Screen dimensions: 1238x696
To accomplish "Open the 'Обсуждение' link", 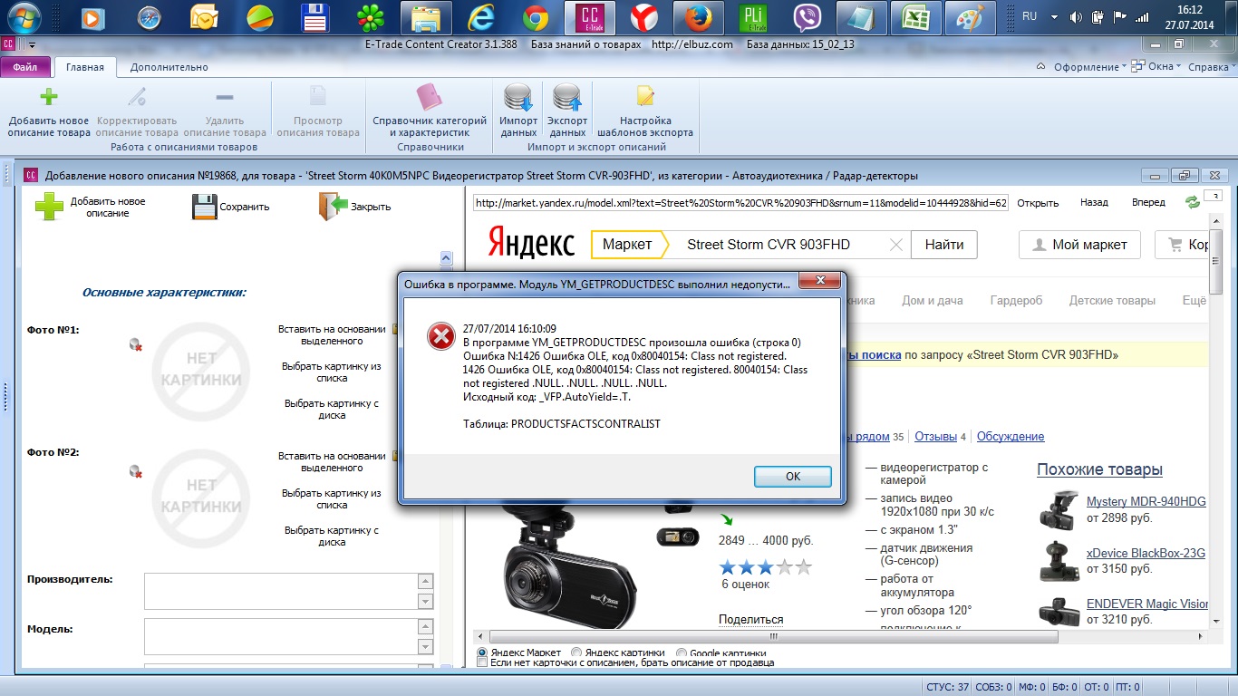I will pyautogui.click(x=1010, y=437).
